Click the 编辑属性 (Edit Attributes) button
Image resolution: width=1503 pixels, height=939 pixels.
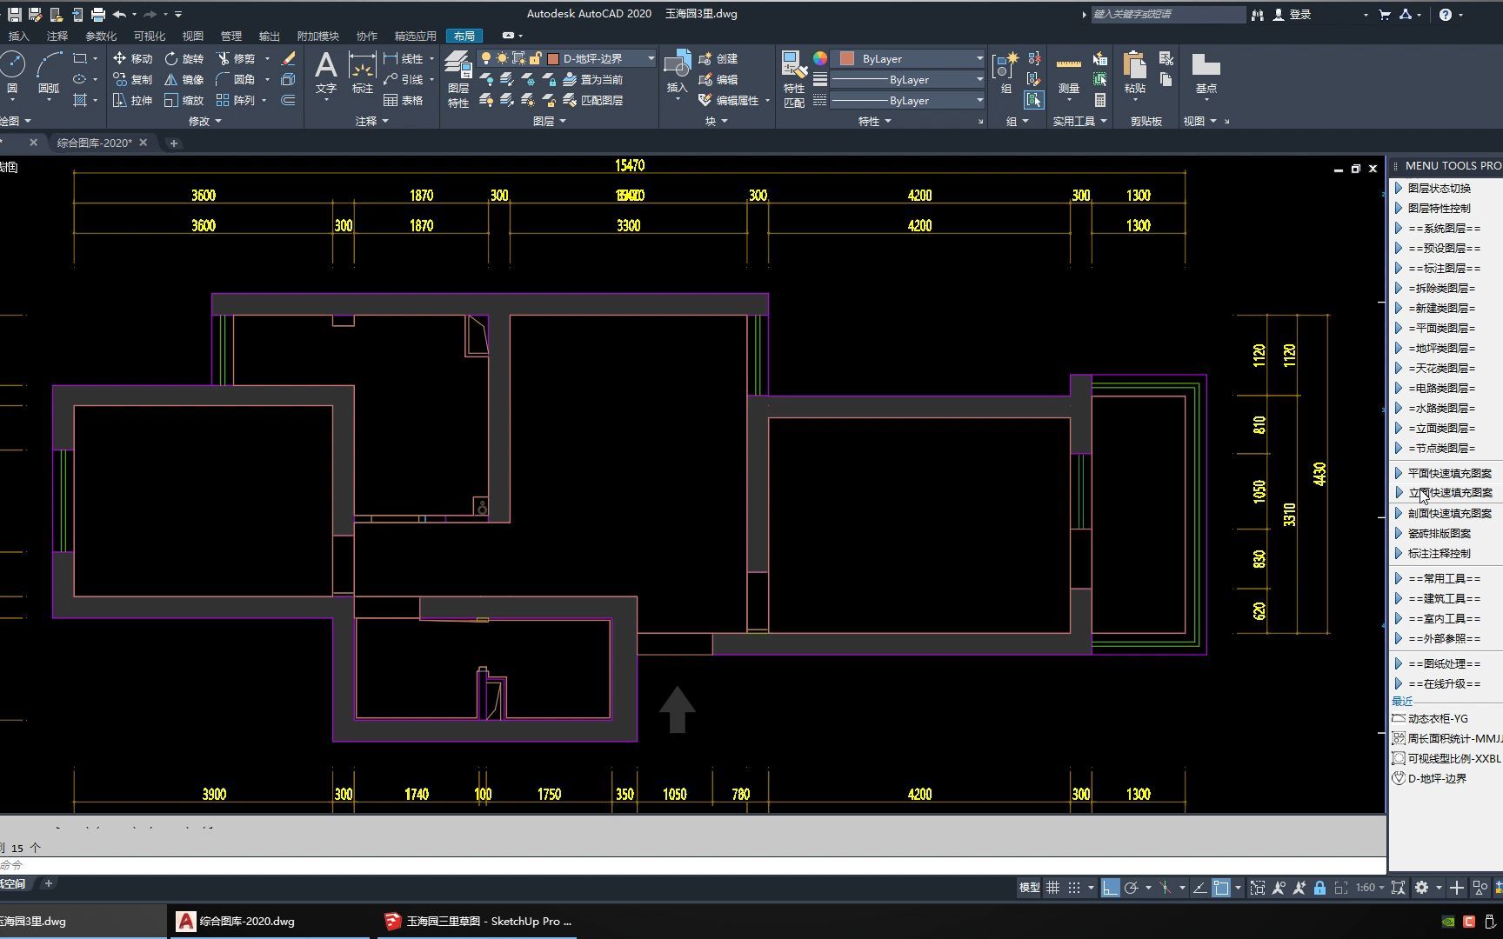728,100
